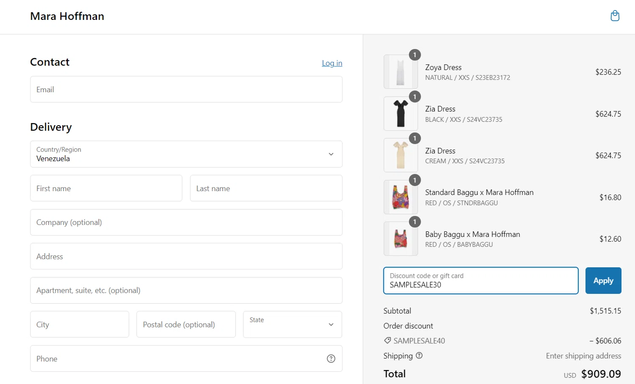
Task: Click the Baby Baggu product thumbnail
Action: point(400,239)
